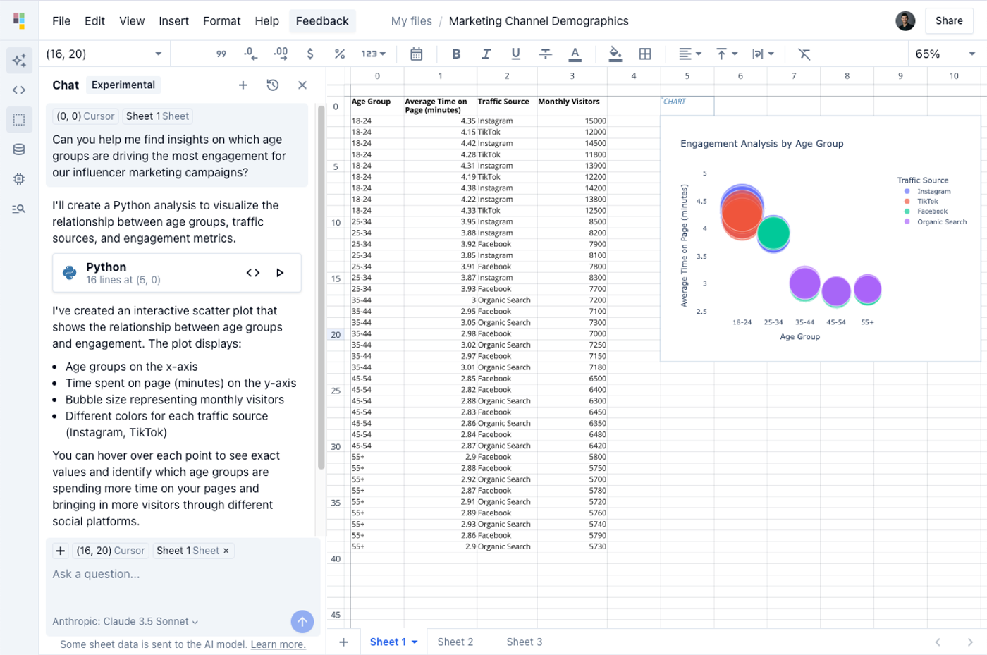Viewport: 987px width, 655px height.
Task: Open the Format menu
Action: coord(221,21)
